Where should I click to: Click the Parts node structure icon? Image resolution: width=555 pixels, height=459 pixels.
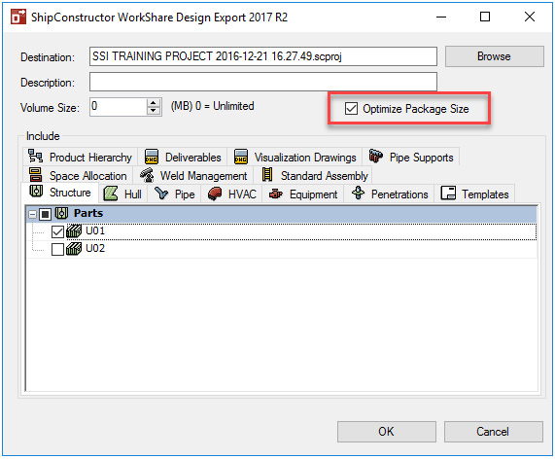(x=61, y=214)
